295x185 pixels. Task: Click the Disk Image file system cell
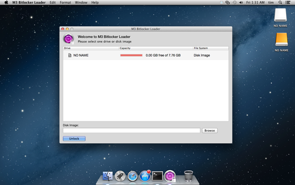coord(202,55)
